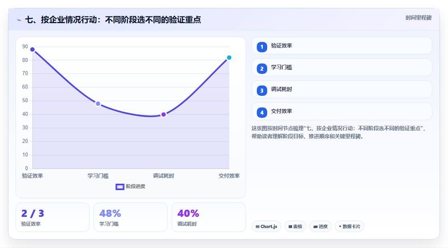Click the 进度 tag
This screenshot has height=248, width=448.
(320, 226)
